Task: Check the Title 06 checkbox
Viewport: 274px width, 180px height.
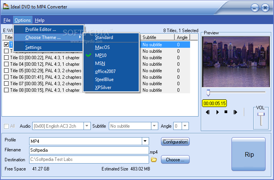Action: (x=6, y=77)
